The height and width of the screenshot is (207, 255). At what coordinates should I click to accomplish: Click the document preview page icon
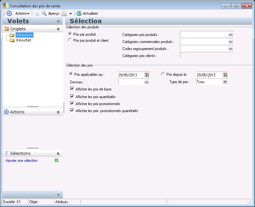pos(37,13)
